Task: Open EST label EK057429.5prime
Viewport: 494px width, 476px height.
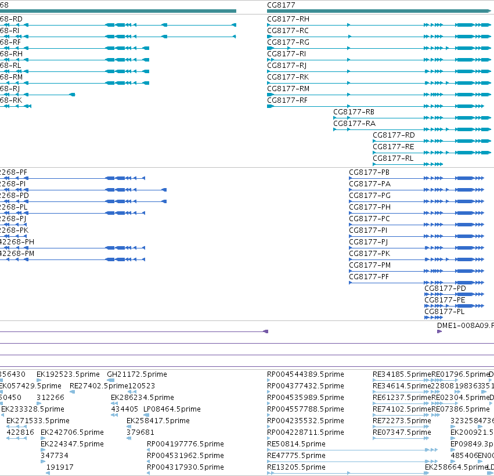Action: tap(31, 386)
